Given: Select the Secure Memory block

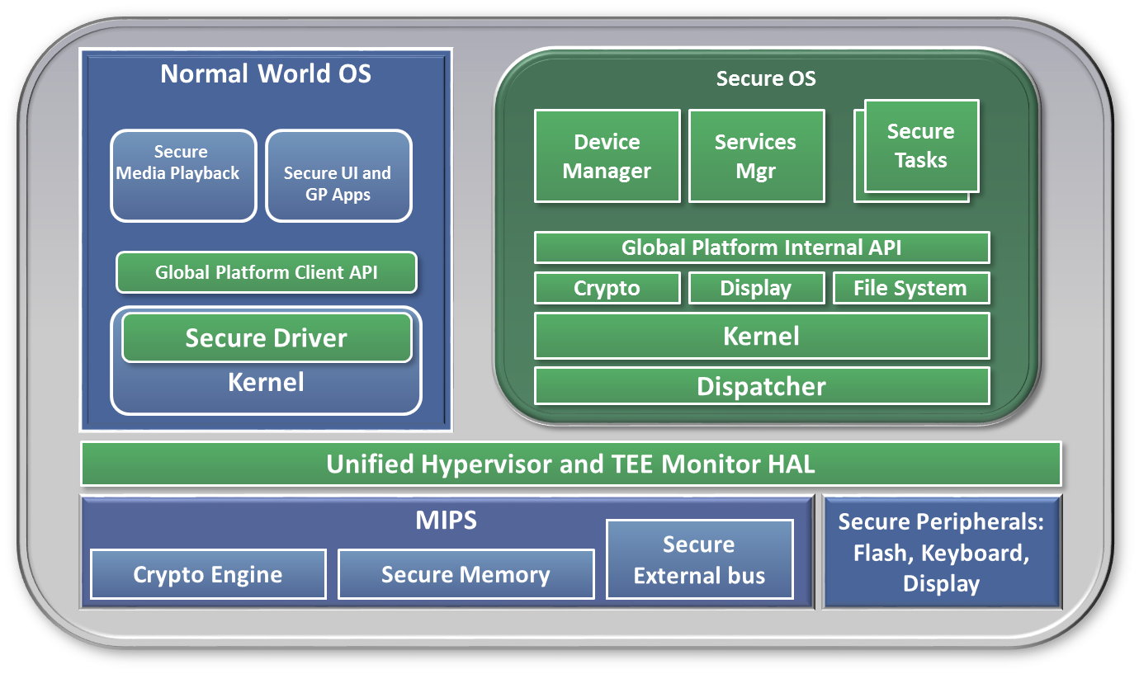Looking at the screenshot, I should [466, 574].
